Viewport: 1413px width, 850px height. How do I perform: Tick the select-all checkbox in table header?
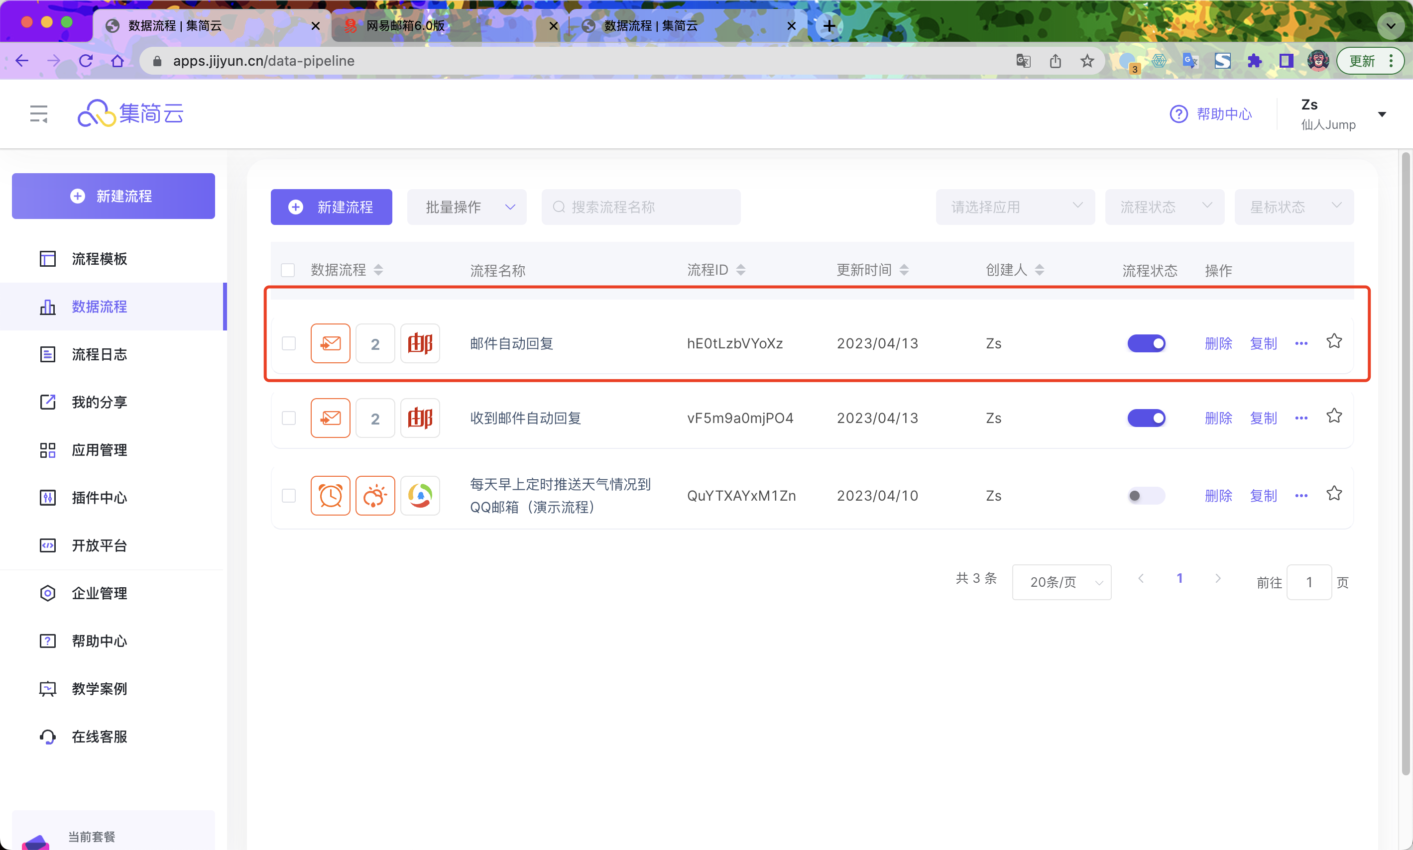coord(288,270)
